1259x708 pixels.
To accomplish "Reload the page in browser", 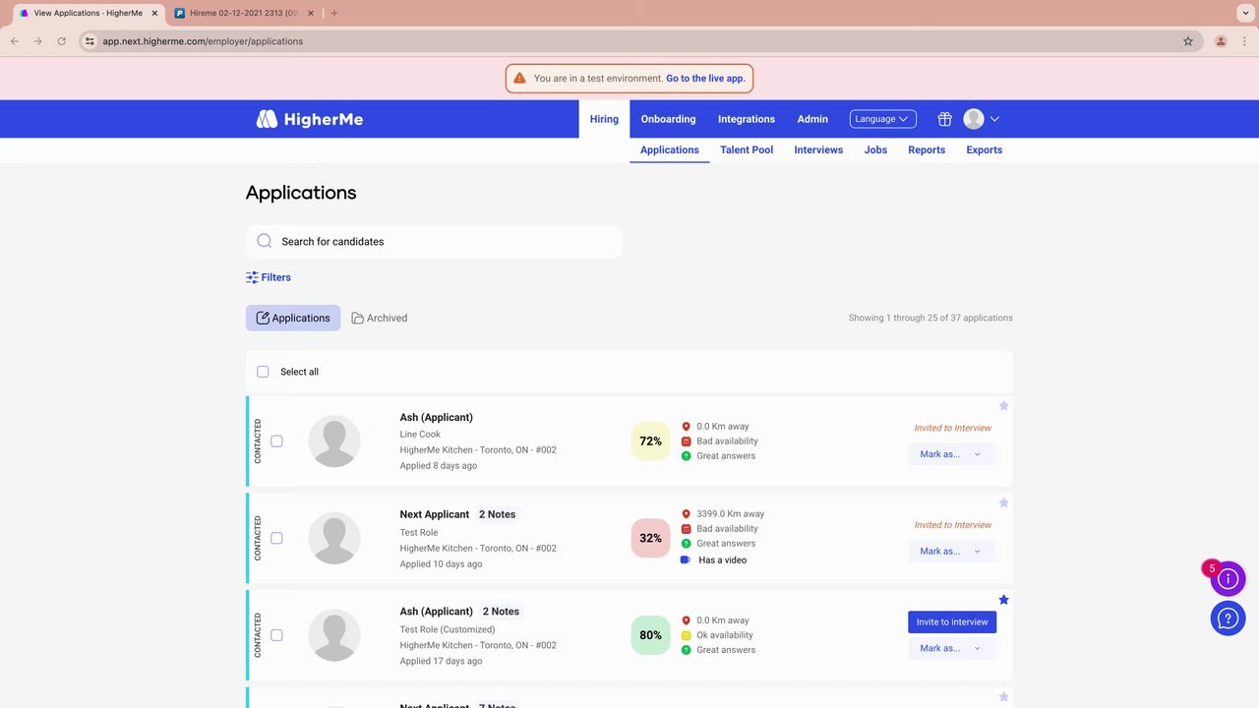I will click(x=61, y=41).
